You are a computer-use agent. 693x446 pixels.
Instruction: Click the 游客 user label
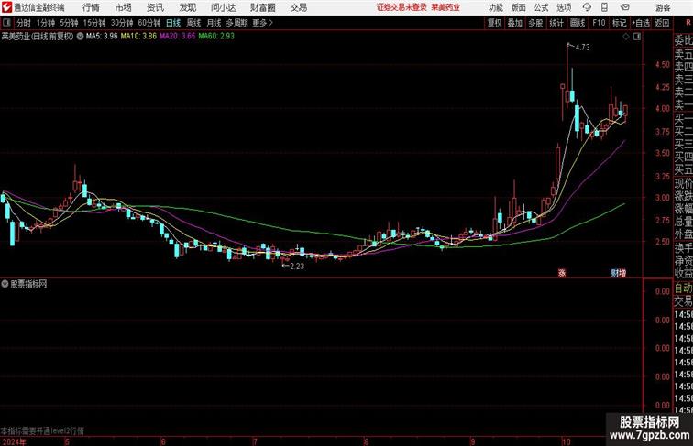(663, 7)
